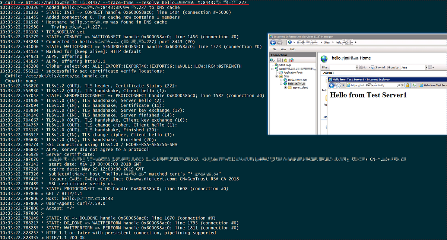447x240 pixels.
Task: Click the "GET / HTTP/1.1" terminal line
Action: 64,193
